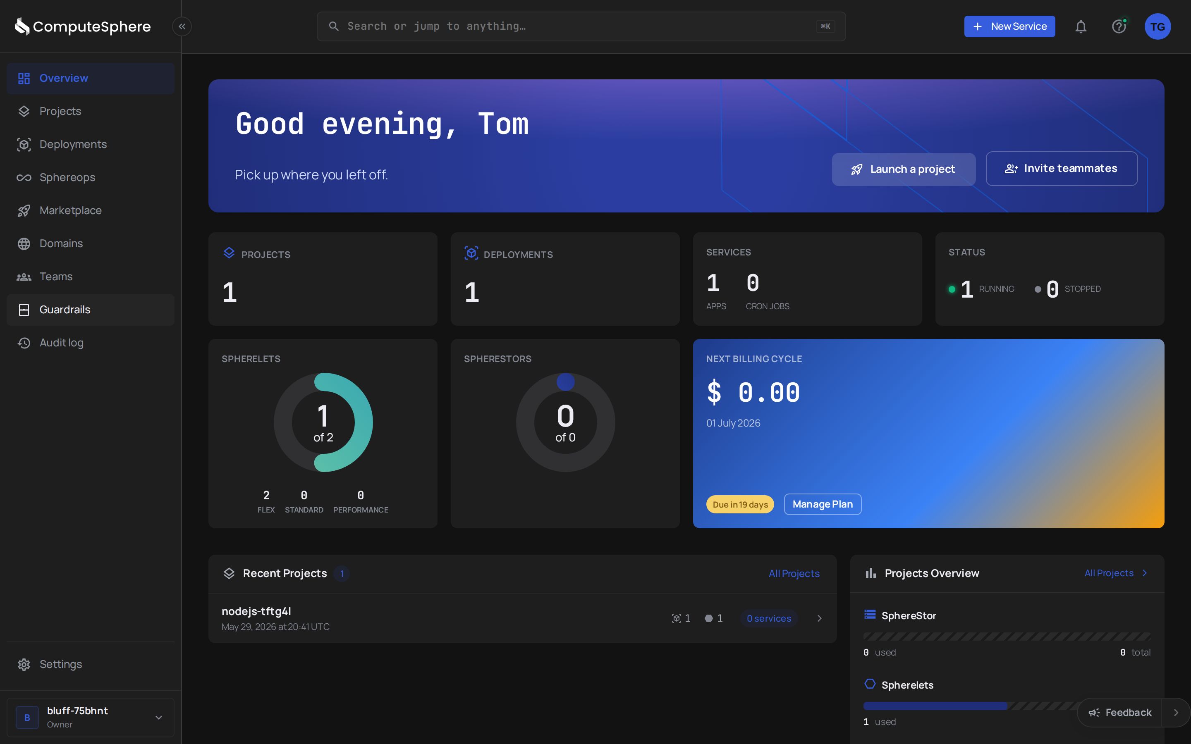
Task: Click the 0 STOPPED status
Action: [x=1067, y=289]
